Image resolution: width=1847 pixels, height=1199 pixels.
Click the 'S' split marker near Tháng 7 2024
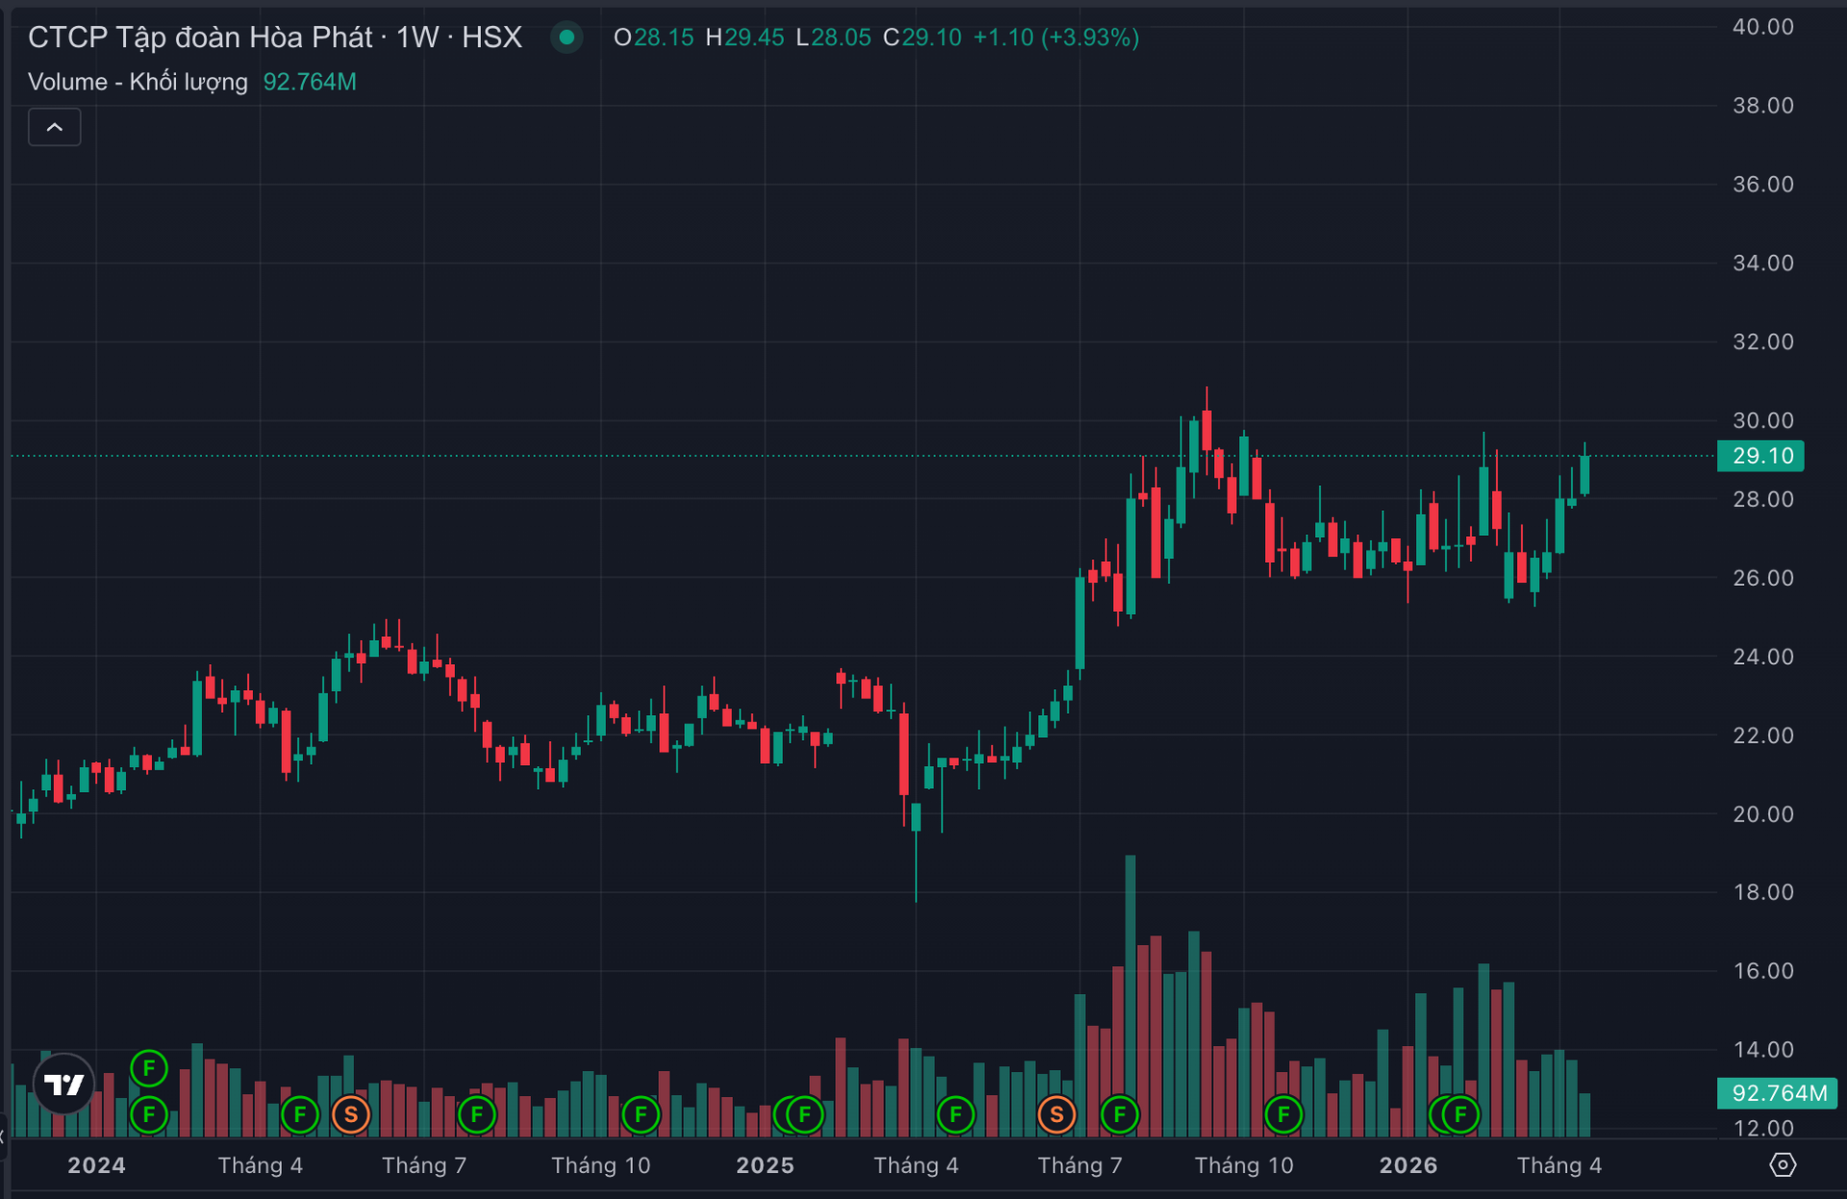[x=351, y=1114]
